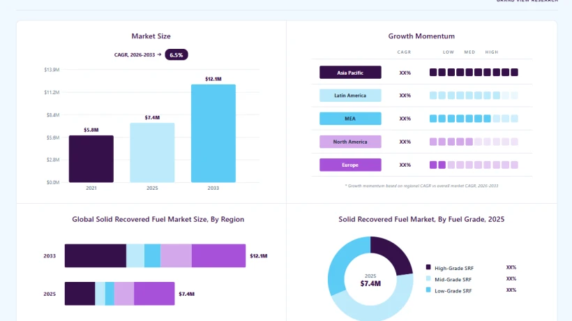Click the Europe momentum squares meter
This screenshot has height=321, width=572.
click(x=474, y=165)
